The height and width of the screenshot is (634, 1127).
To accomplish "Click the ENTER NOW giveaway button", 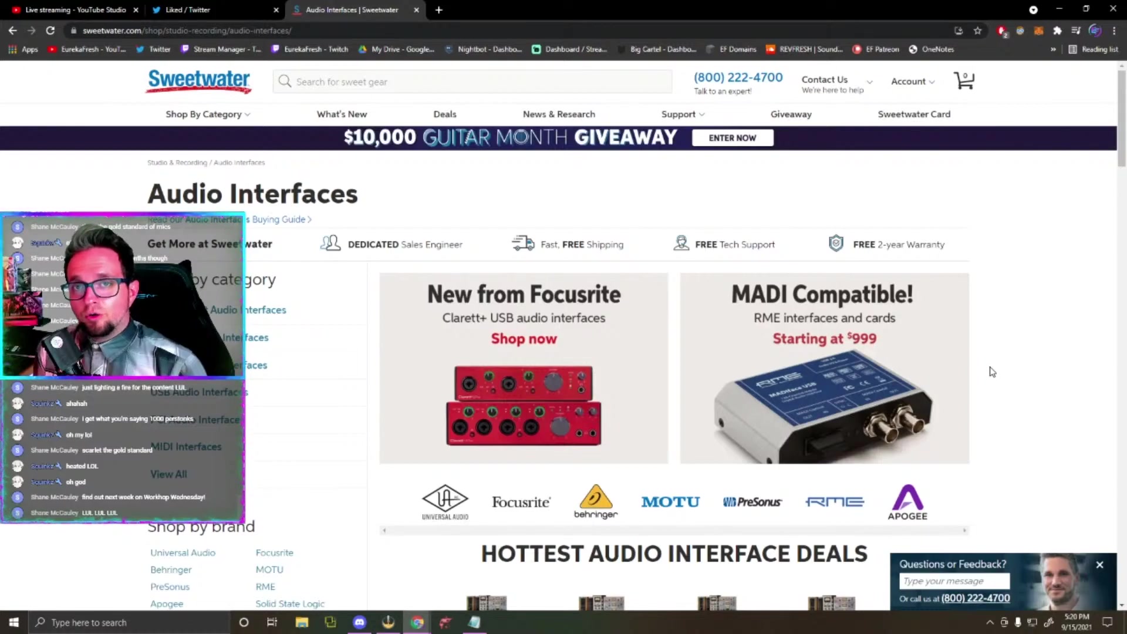I will (x=732, y=138).
